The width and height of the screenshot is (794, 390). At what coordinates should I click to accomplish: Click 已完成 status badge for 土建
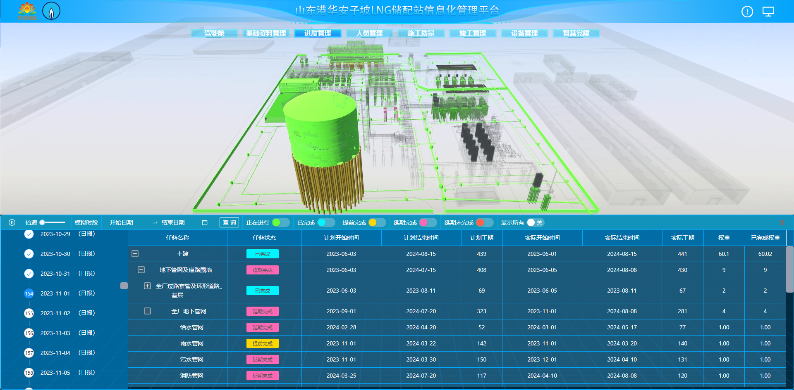(263, 254)
